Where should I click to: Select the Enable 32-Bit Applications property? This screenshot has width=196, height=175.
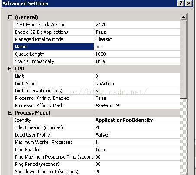click(54, 32)
